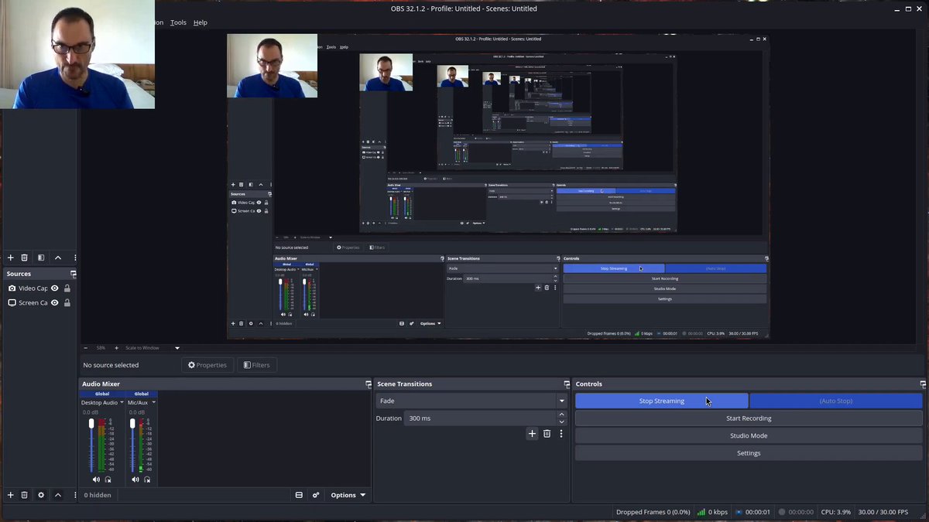Image resolution: width=929 pixels, height=522 pixels.
Task: Open Settings from the Controls panel
Action: (749, 453)
